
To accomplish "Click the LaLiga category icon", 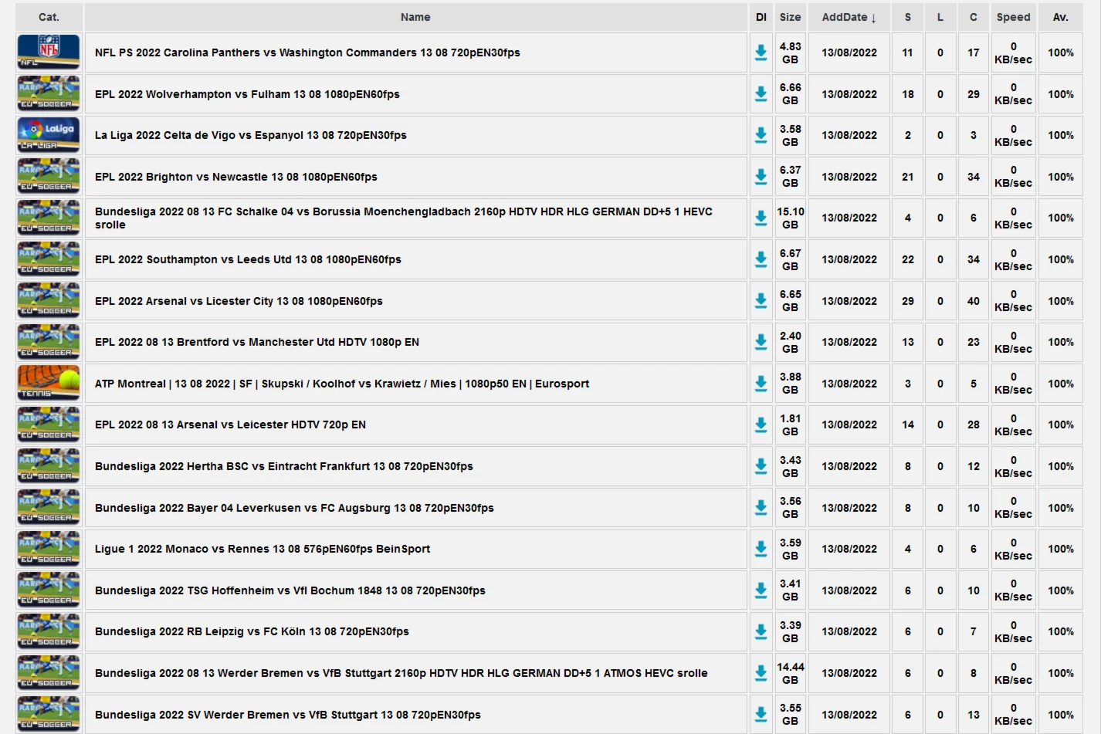I will coord(49,135).
